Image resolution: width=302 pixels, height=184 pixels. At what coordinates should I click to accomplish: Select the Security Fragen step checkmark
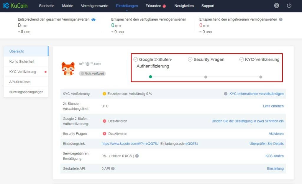pos(190,59)
